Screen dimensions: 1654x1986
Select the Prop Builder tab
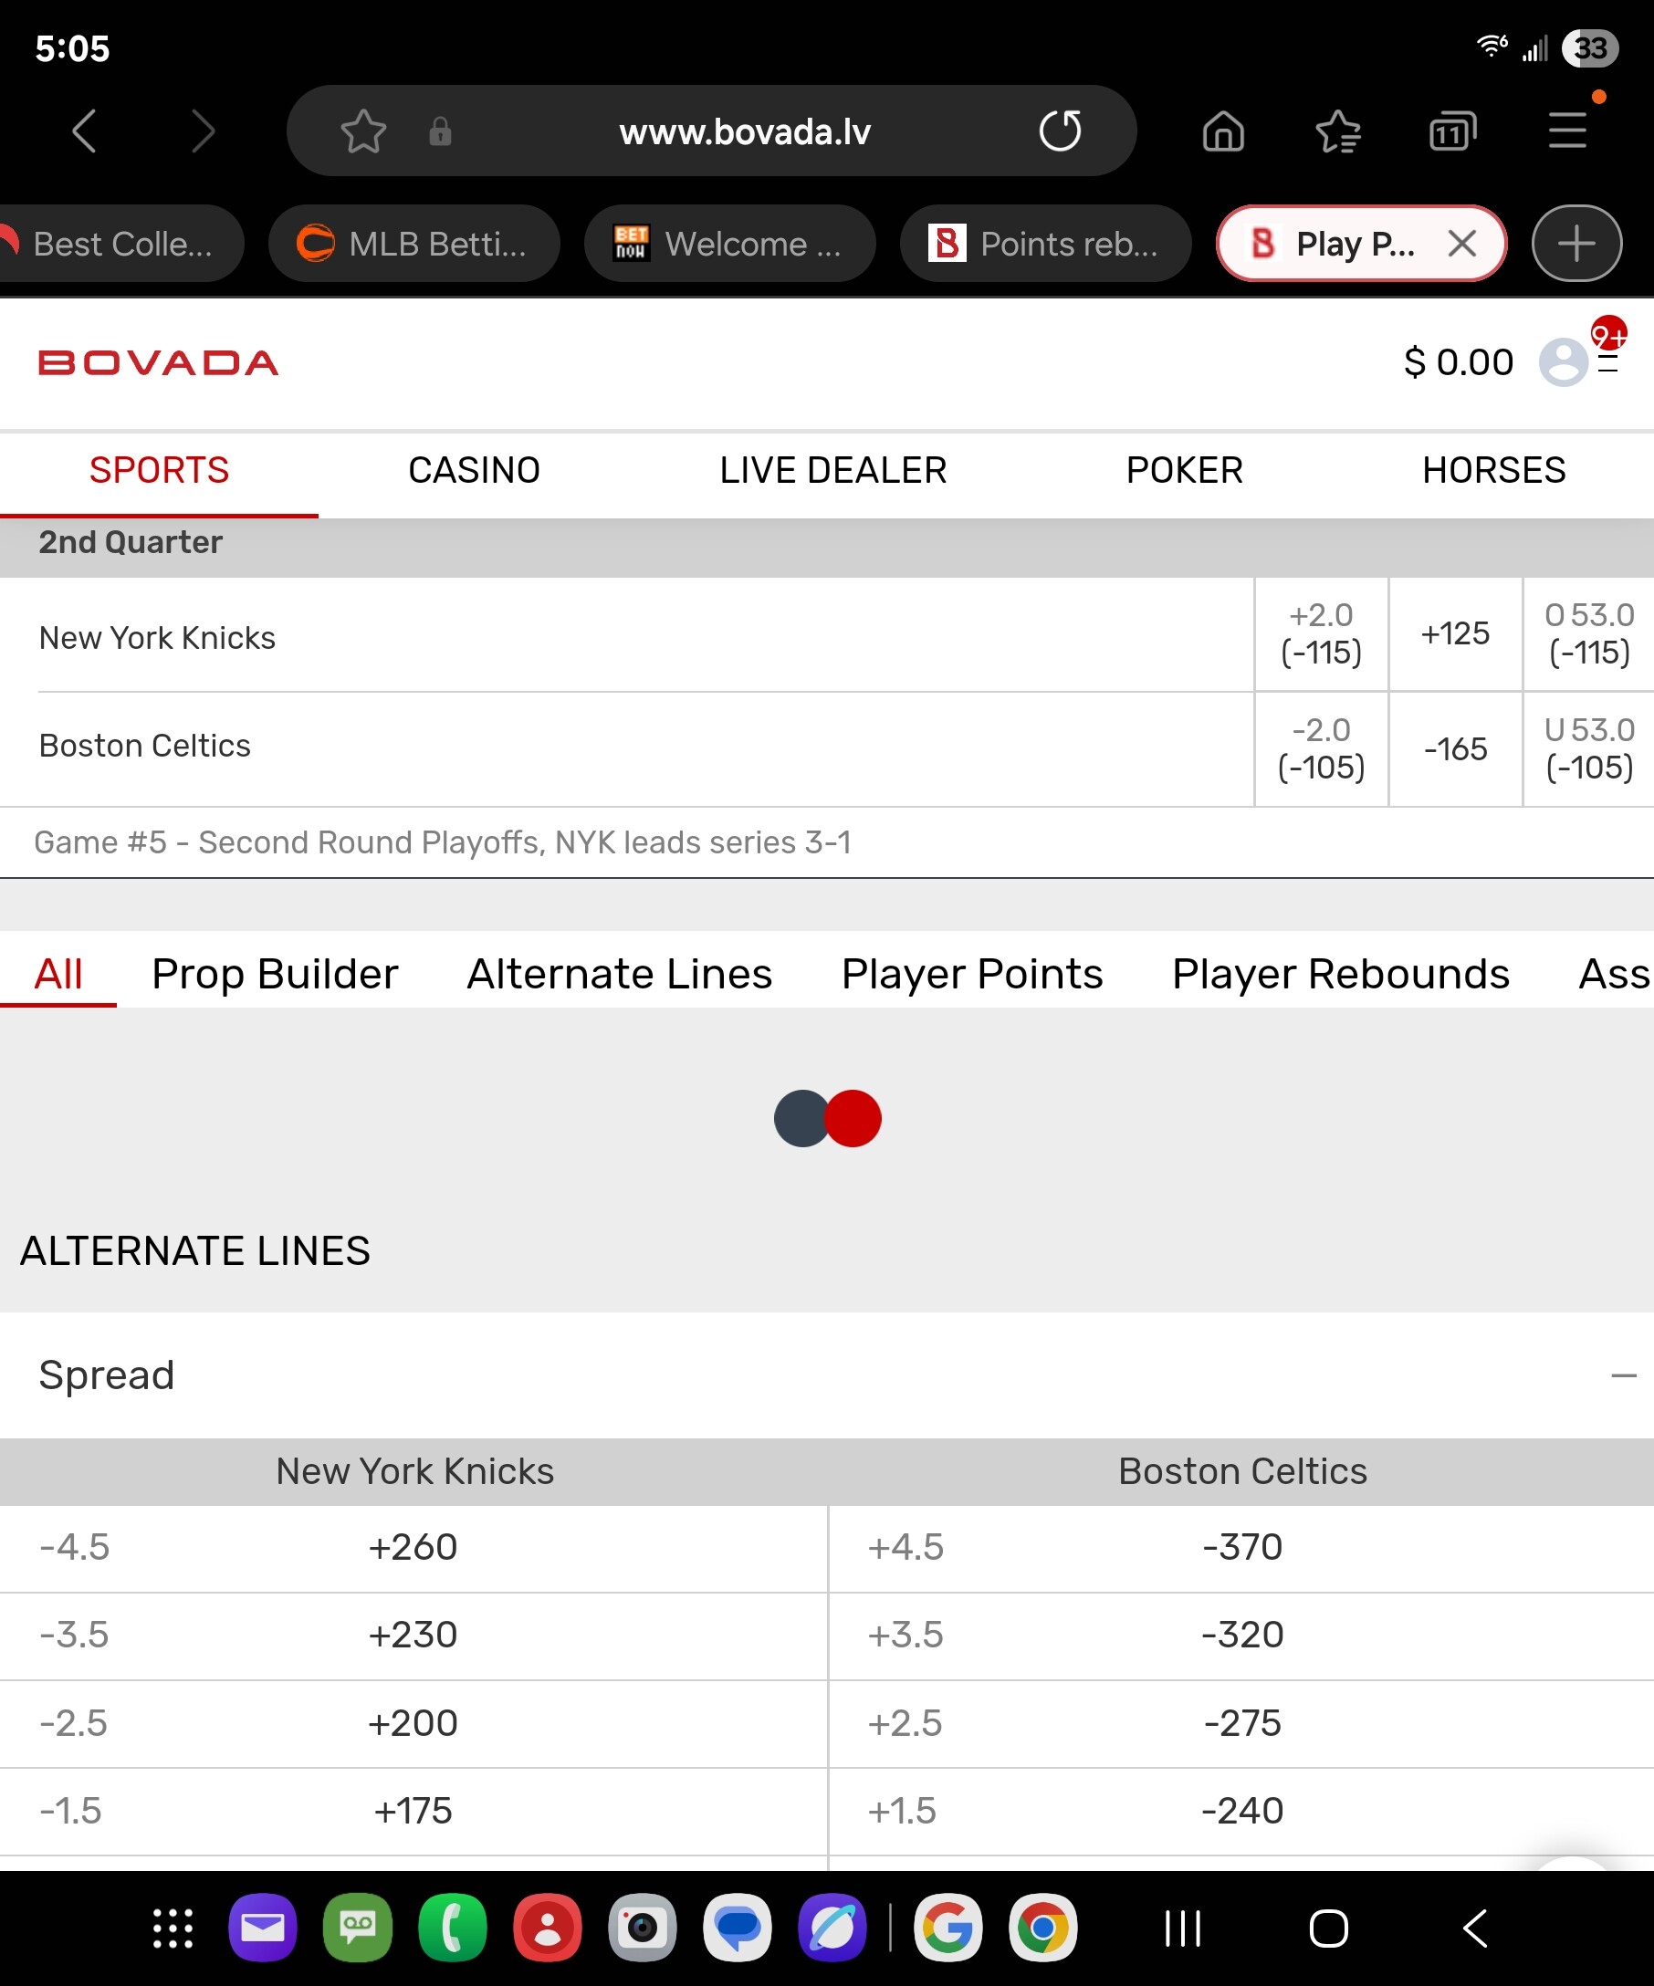coord(274,973)
